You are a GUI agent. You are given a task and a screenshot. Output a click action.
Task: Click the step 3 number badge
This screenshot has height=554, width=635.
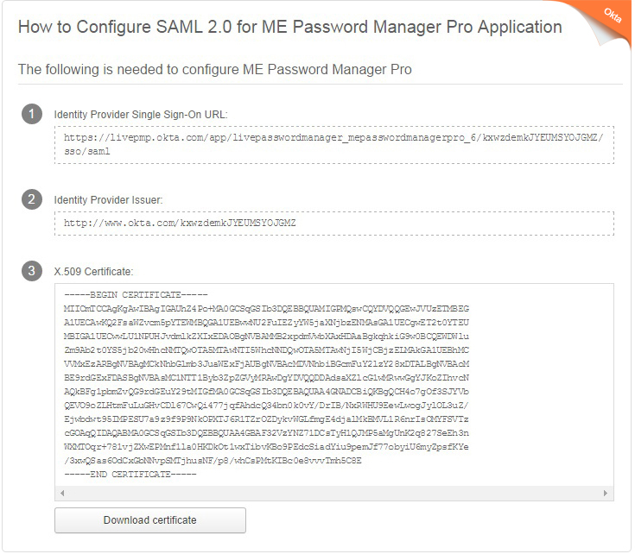[x=32, y=271]
